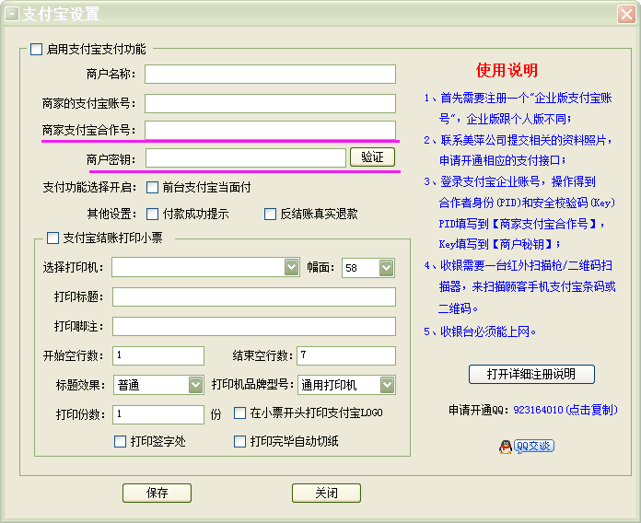
Task: Click the 打印脚注 text field
Action: click(x=254, y=327)
